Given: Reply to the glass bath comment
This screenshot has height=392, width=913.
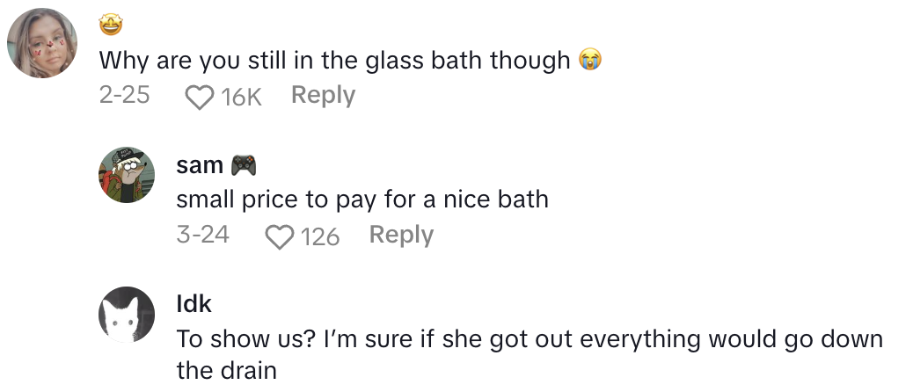Looking at the screenshot, I should pyautogui.click(x=323, y=96).
